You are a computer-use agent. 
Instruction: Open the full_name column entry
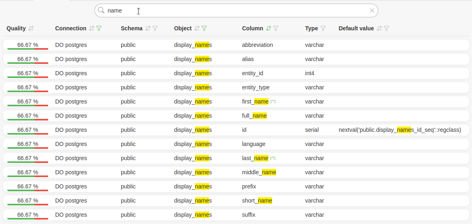coord(254,116)
